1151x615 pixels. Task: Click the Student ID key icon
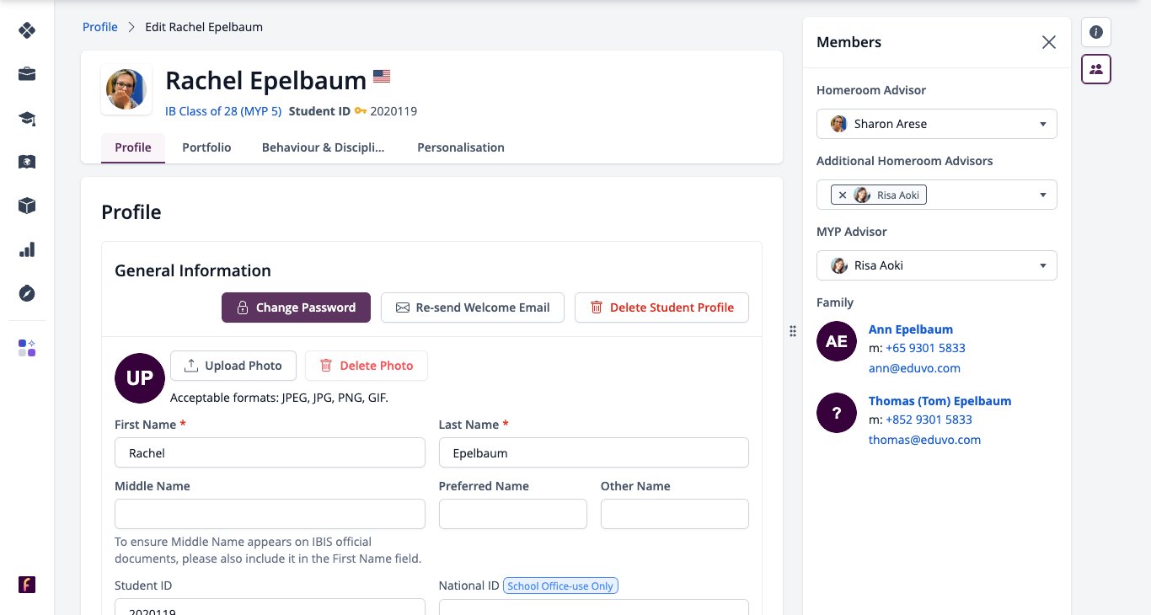tap(360, 111)
